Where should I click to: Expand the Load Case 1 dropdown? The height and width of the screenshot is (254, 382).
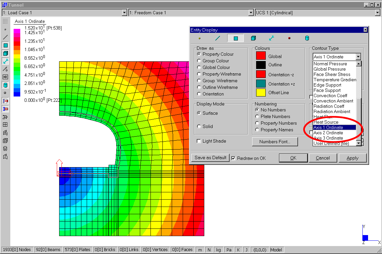point(125,13)
